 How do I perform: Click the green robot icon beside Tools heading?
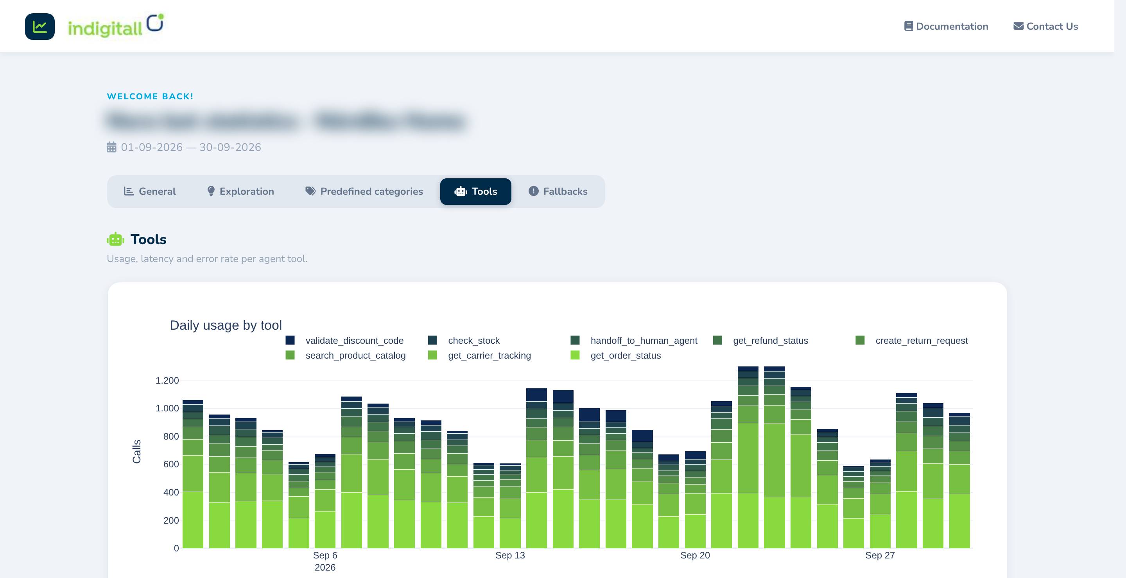click(115, 240)
